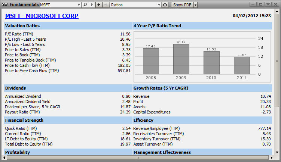Image resolution: width=281 pixels, height=162 pixels.
Task: Click the Payout Ratio (TTM) label
Action: [x=22, y=112]
